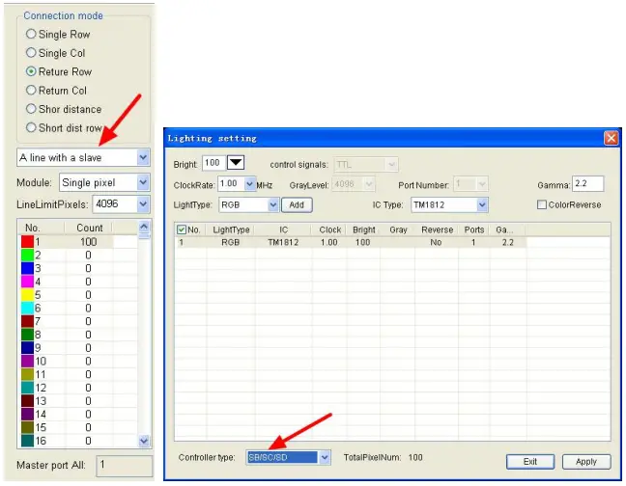Click the Ports column header
The image size is (626, 486).
pos(474,229)
